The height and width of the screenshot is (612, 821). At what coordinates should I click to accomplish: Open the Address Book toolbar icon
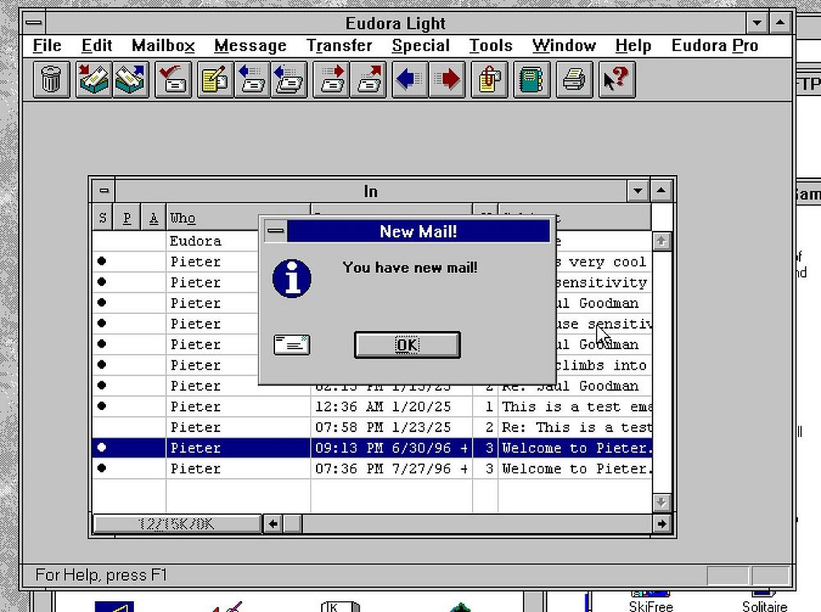[x=531, y=81]
